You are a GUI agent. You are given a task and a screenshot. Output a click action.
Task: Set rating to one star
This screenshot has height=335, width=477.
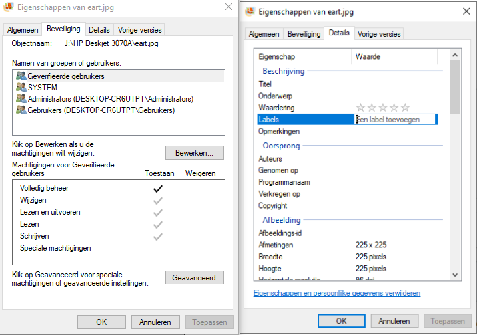pos(361,108)
